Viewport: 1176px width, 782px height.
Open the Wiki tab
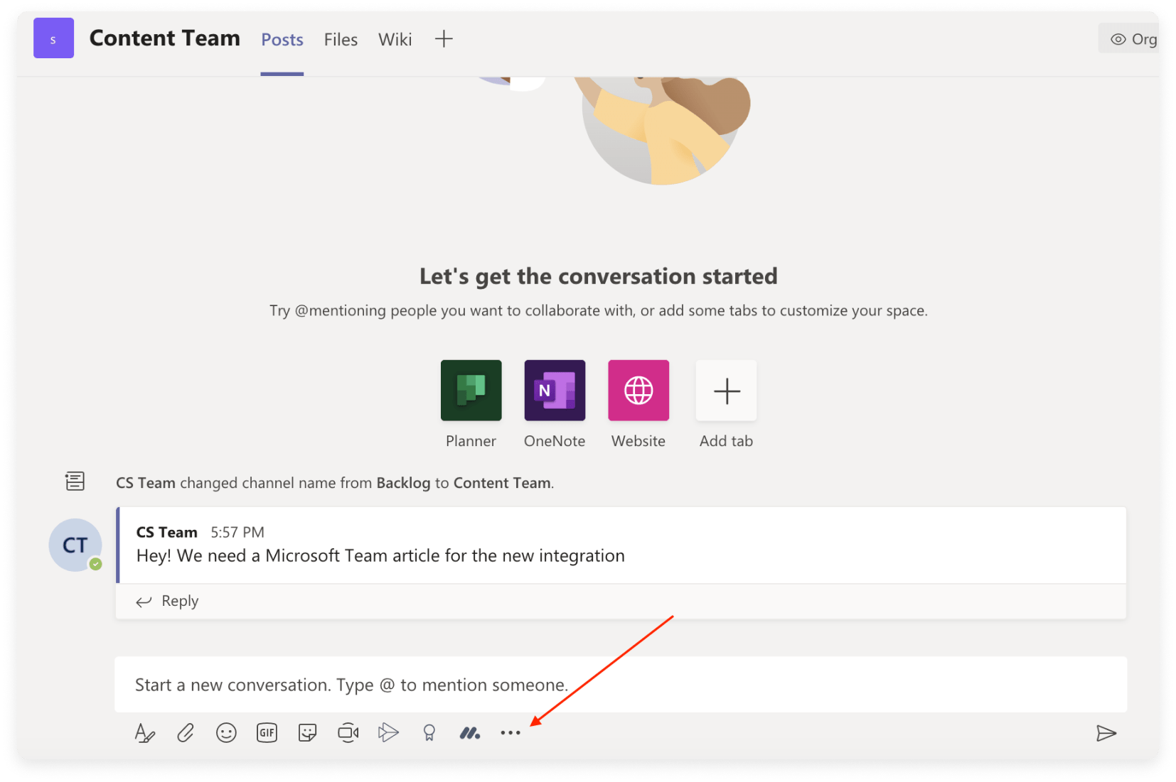395,39
